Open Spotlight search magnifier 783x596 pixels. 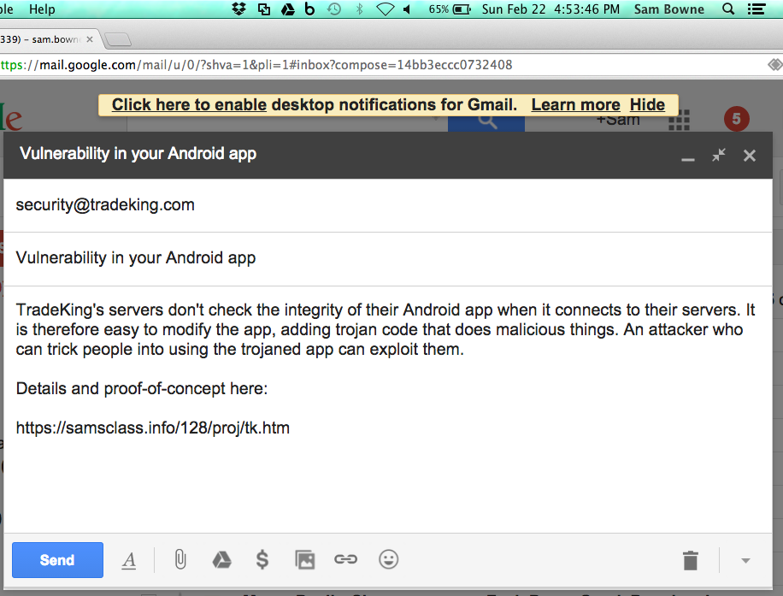(728, 9)
